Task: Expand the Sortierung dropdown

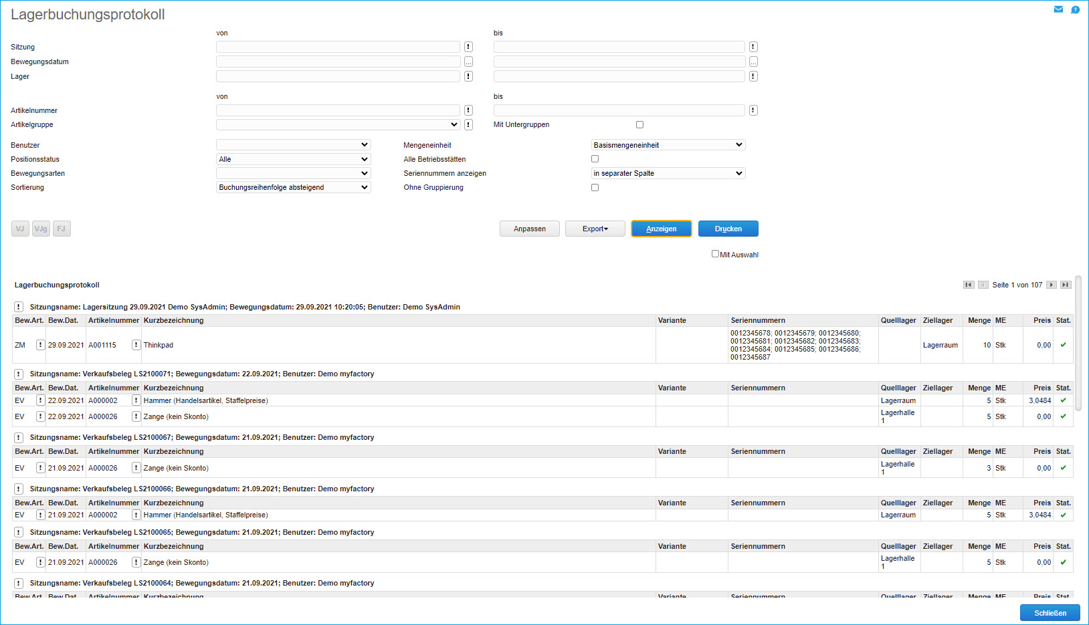Action: click(293, 187)
